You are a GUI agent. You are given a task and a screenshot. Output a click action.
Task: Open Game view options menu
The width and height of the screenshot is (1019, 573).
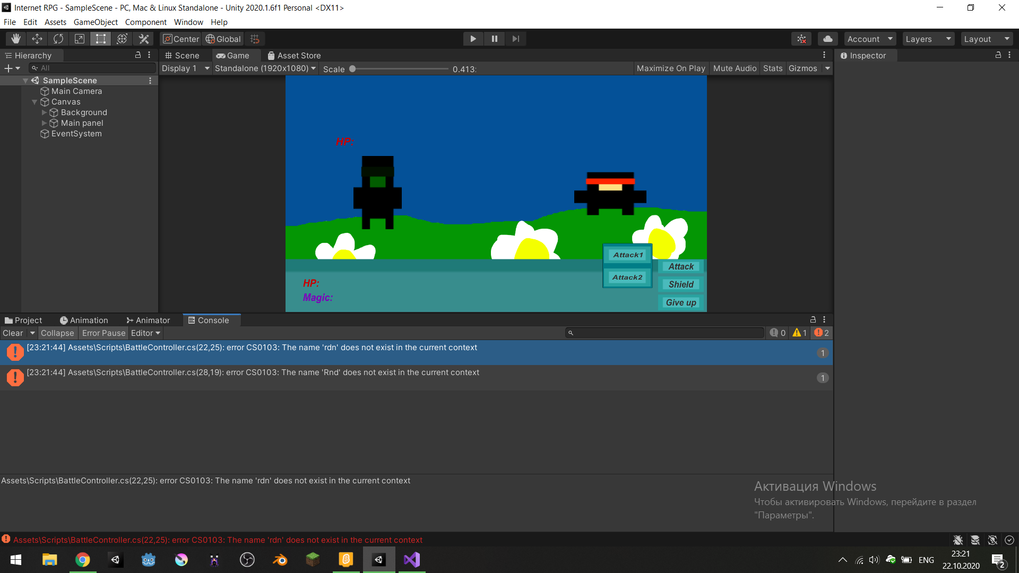click(x=824, y=55)
